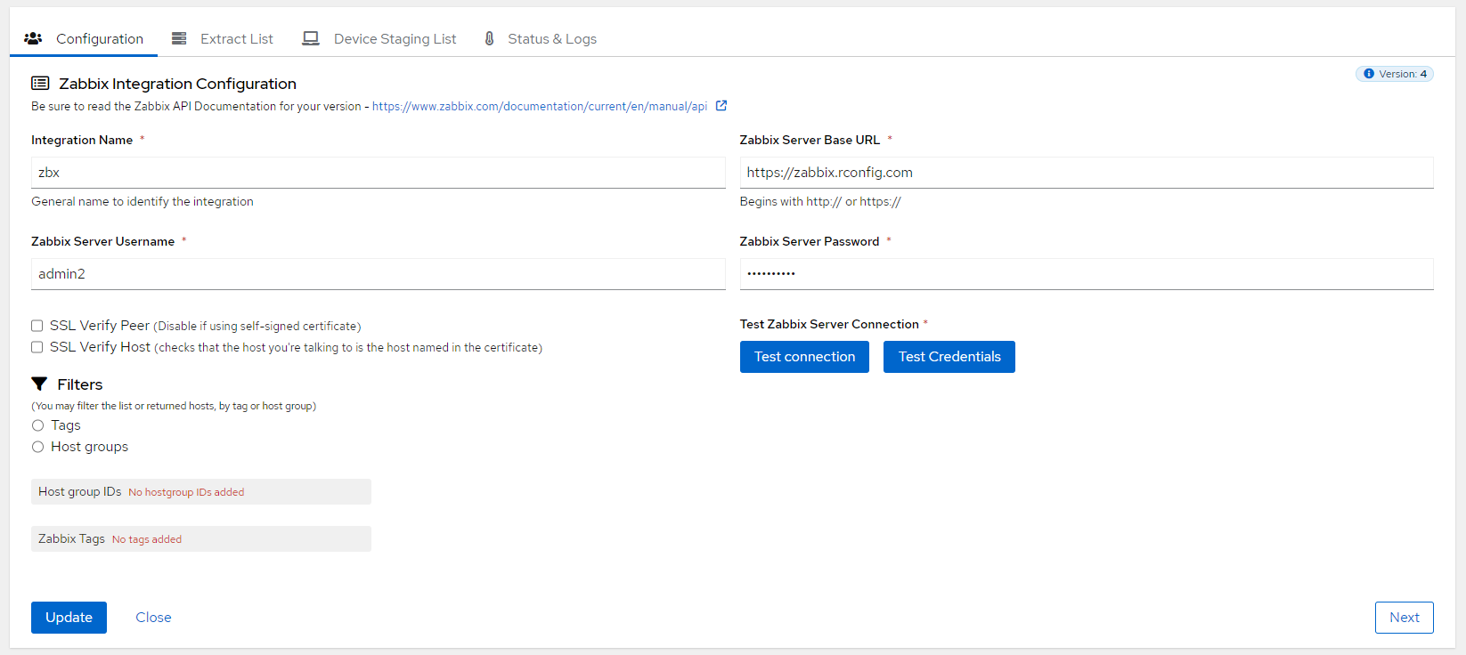The image size is (1466, 655).
Task: Click the Version info icon
Action: click(x=1369, y=74)
